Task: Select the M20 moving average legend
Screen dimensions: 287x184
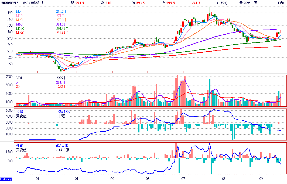Action: [19, 20]
